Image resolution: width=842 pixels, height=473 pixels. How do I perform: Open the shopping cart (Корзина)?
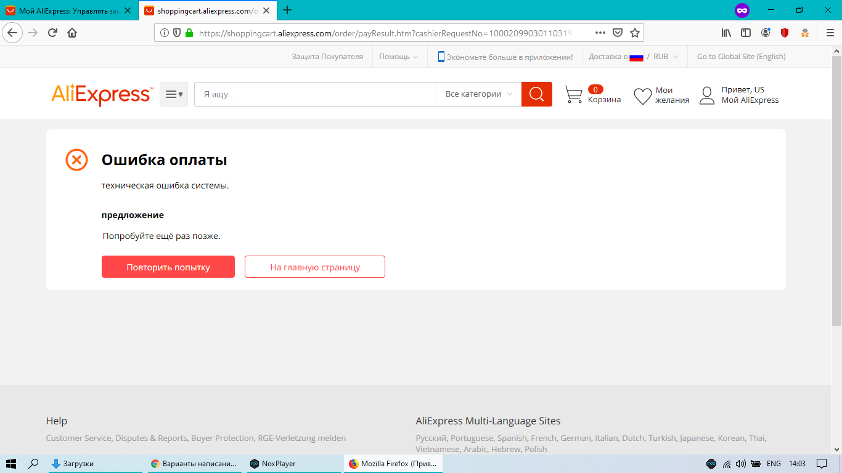coord(592,95)
